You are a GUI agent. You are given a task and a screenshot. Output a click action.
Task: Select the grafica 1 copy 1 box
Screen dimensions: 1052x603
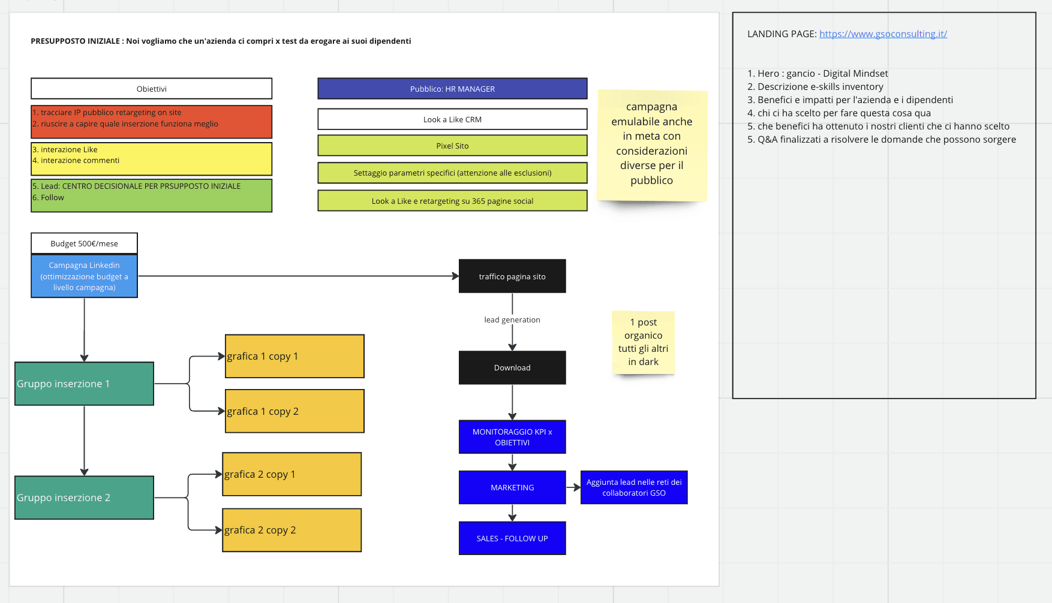pyautogui.click(x=294, y=356)
